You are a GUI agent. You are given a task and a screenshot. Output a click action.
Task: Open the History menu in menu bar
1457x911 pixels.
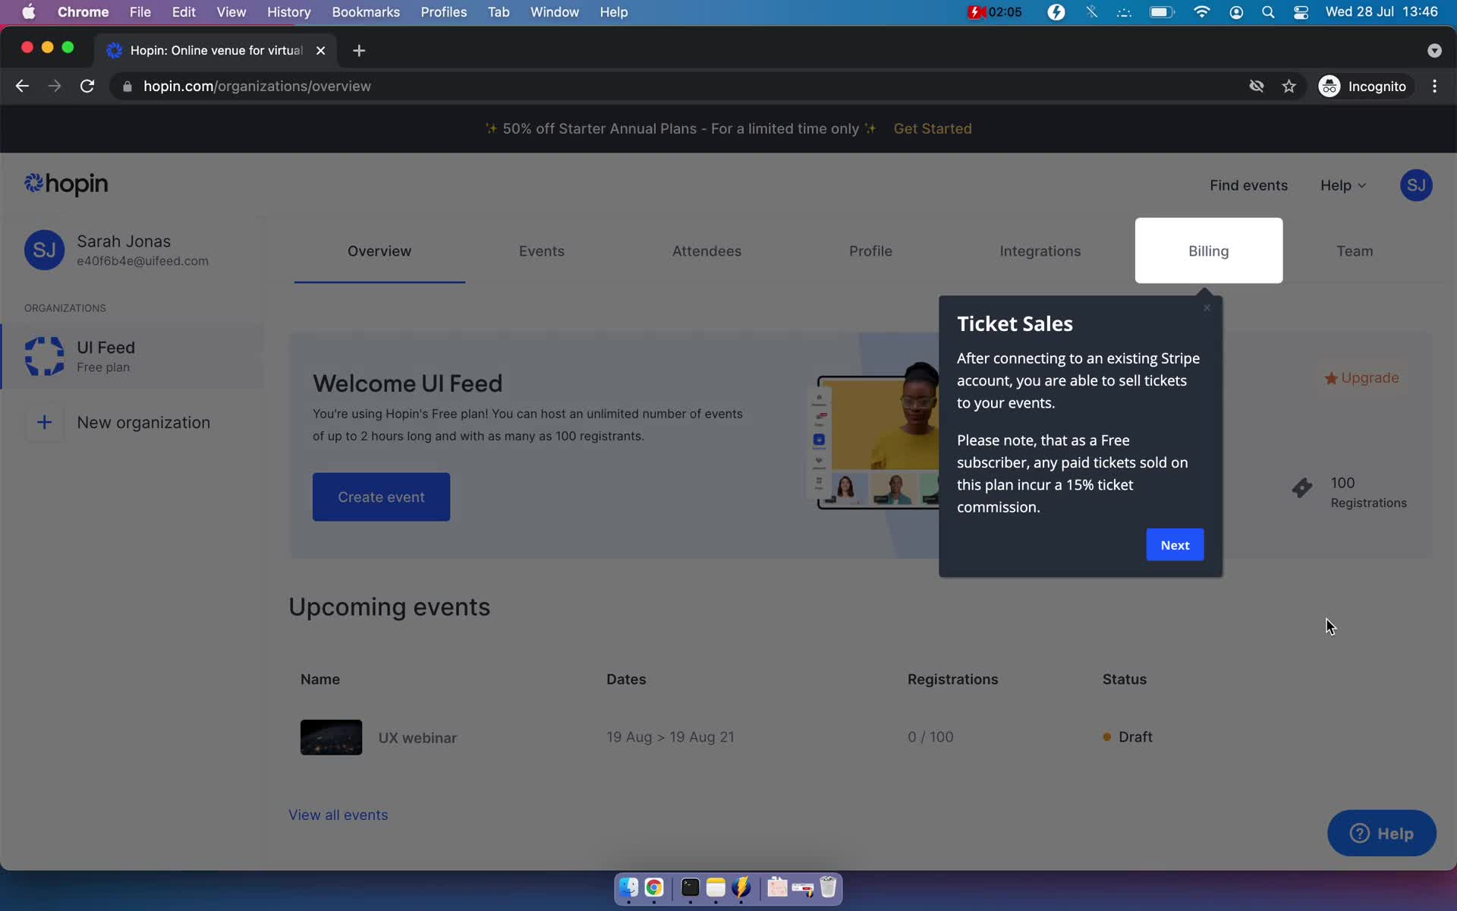click(x=288, y=12)
